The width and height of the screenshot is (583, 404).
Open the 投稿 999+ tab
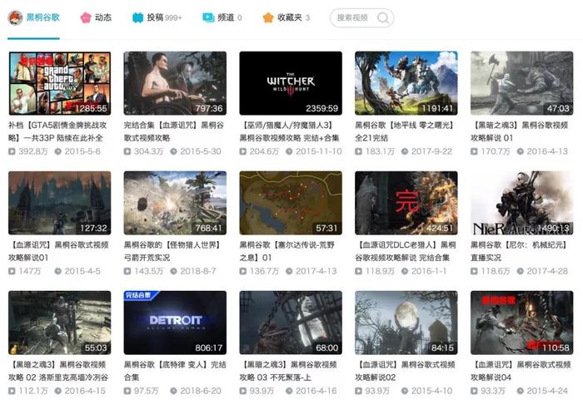point(157,17)
